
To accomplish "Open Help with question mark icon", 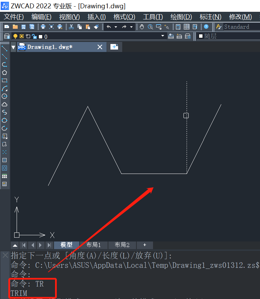I will point(206,27).
